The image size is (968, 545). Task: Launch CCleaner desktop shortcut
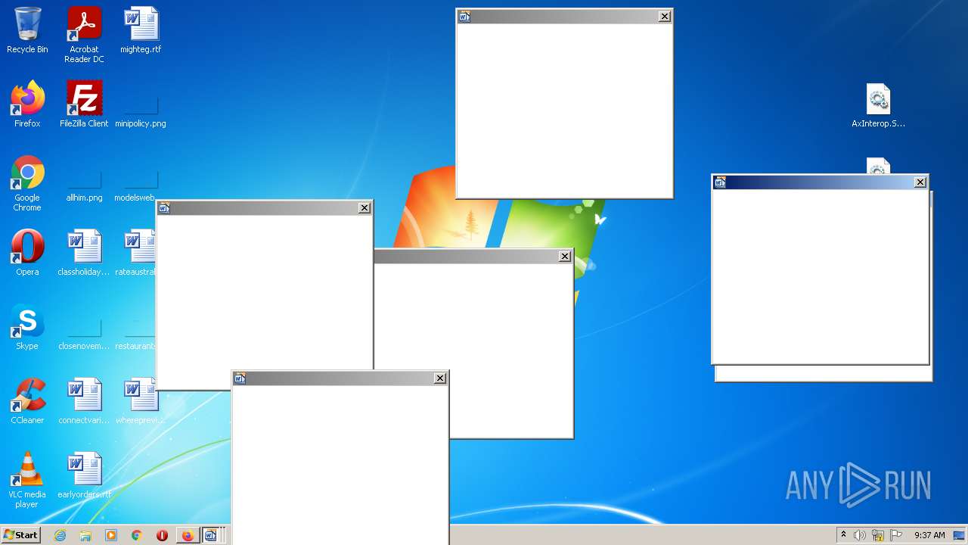27,400
